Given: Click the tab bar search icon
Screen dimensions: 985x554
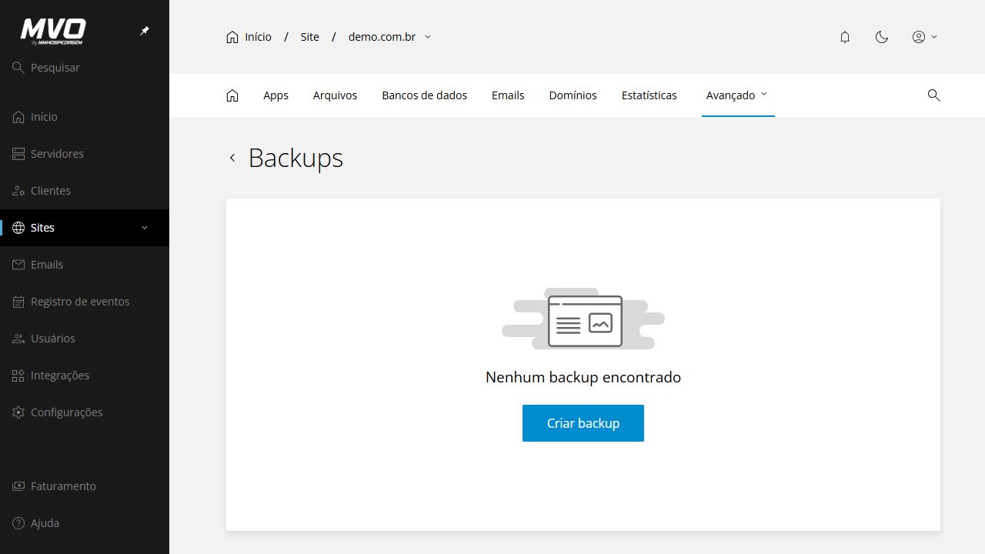Looking at the screenshot, I should coord(934,95).
